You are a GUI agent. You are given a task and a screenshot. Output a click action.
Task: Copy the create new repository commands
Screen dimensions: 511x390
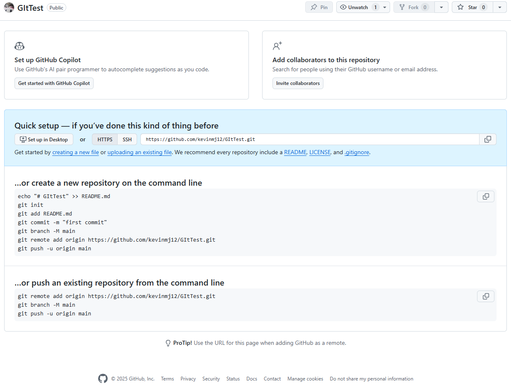coord(486,196)
